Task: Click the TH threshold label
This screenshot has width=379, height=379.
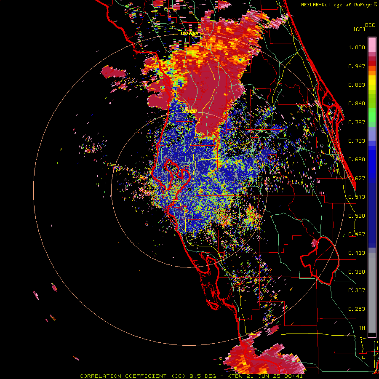Action: click(x=362, y=328)
